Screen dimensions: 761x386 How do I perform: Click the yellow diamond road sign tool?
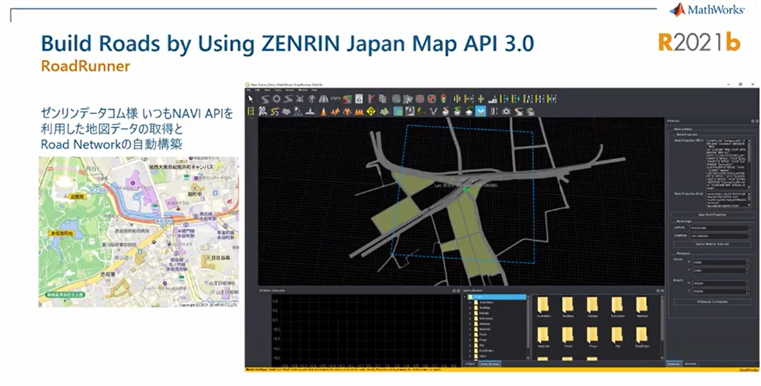372,112
